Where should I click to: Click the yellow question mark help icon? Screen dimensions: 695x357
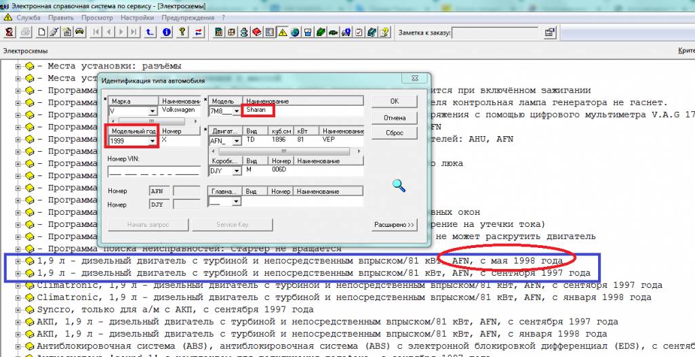tap(182, 32)
